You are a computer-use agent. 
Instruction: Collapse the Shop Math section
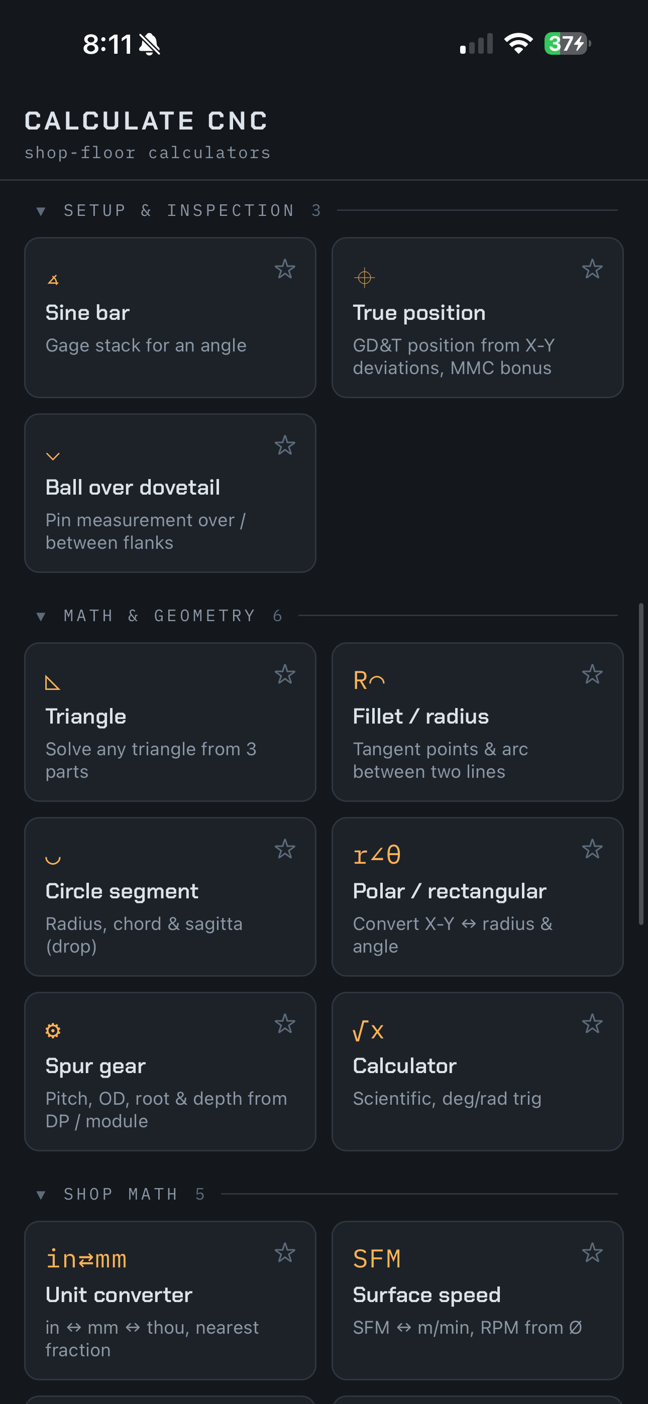(41, 1195)
